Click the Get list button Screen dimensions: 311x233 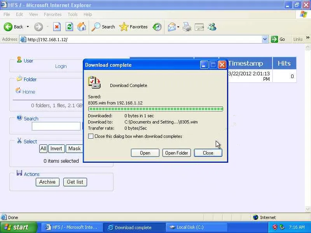pos(75,182)
